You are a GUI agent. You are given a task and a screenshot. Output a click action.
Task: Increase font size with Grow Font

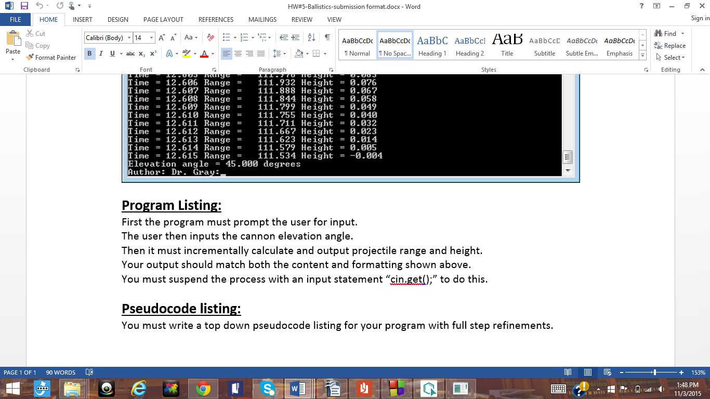point(162,38)
